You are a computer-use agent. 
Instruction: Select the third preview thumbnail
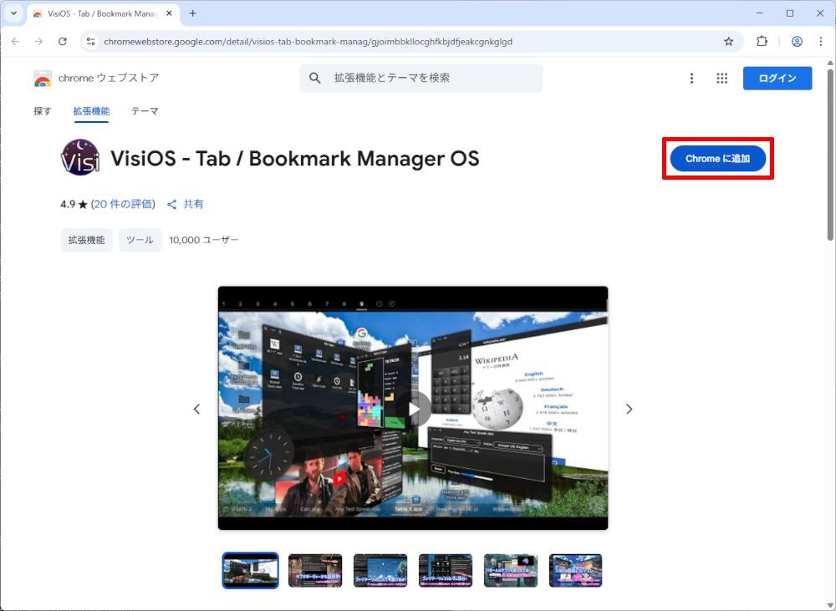pyautogui.click(x=380, y=570)
